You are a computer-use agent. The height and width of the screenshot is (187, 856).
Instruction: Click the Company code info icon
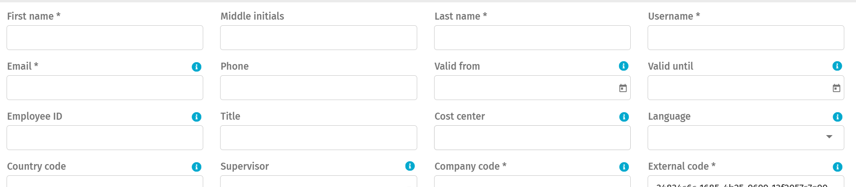(x=624, y=167)
